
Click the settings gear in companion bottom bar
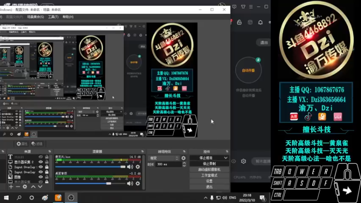pos(243,161)
